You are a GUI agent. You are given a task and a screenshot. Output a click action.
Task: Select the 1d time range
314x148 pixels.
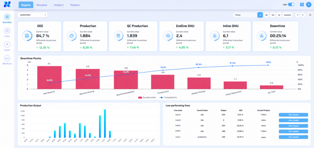pos(260,15)
